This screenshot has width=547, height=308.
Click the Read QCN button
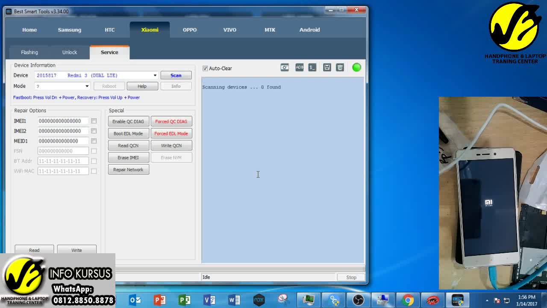[x=128, y=145]
